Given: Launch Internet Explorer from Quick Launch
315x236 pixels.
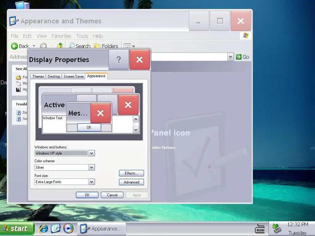Looking at the screenshot, I should [44, 229].
